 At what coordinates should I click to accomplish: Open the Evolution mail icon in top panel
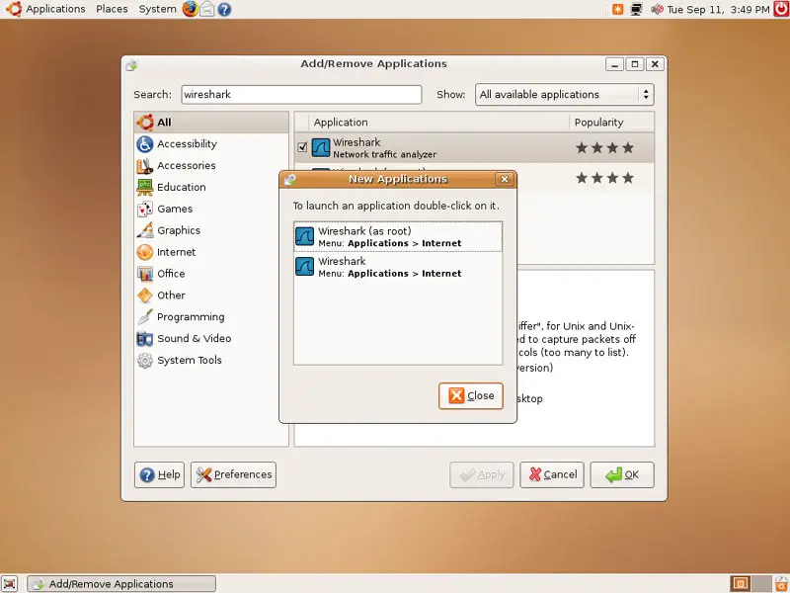point(207,9)
